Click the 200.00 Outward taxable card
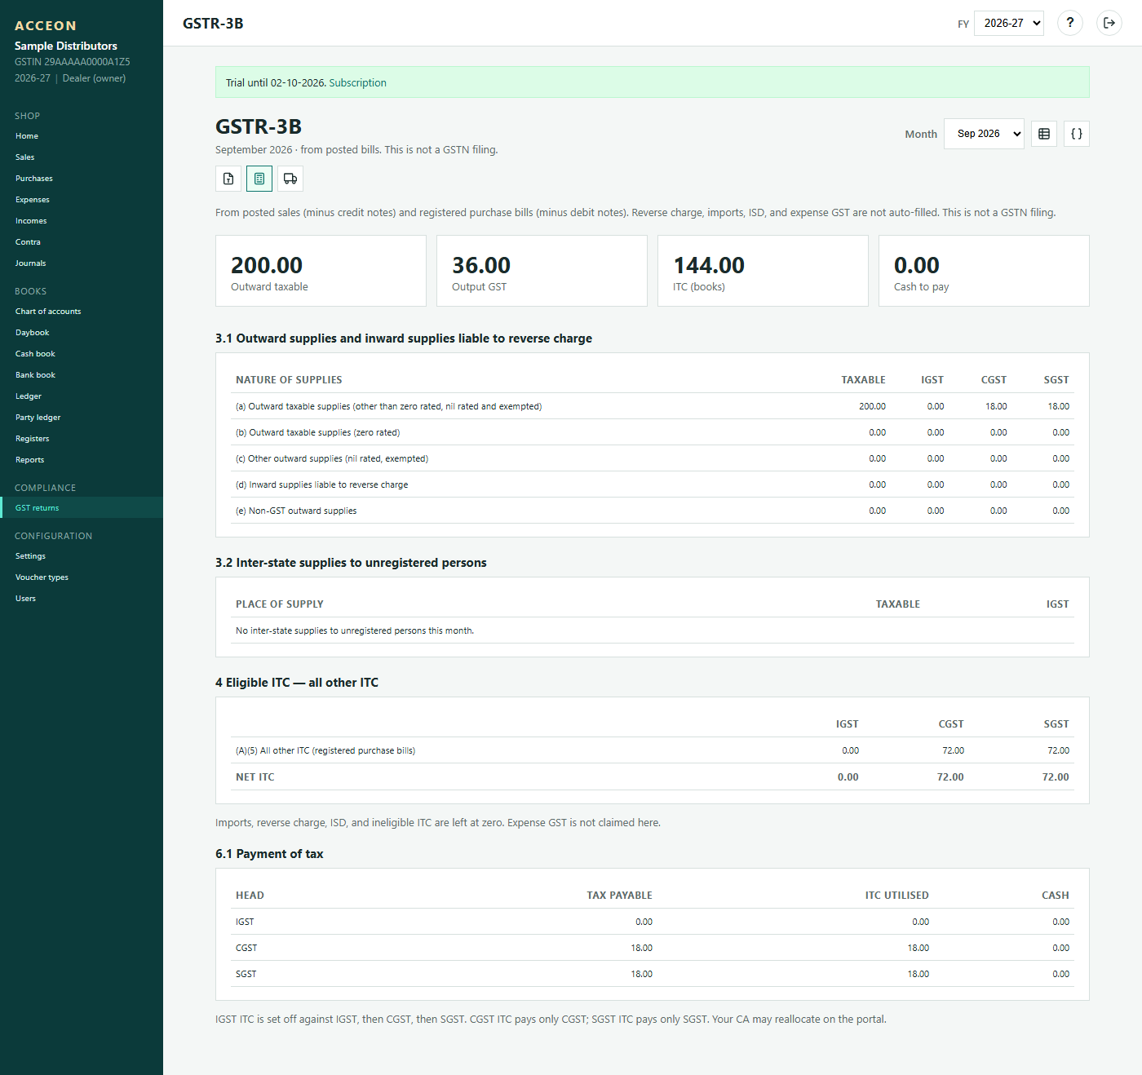 coord(321,271)
